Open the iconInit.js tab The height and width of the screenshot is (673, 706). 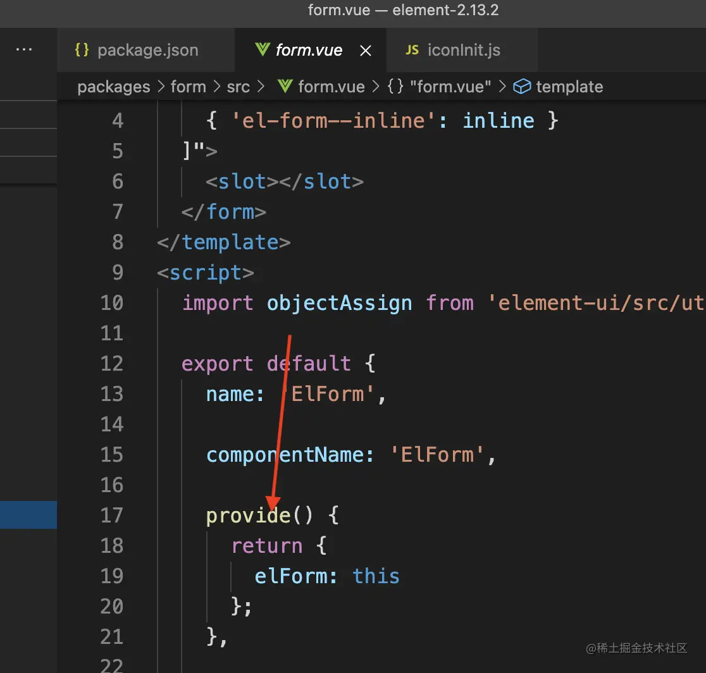point(462,50)
